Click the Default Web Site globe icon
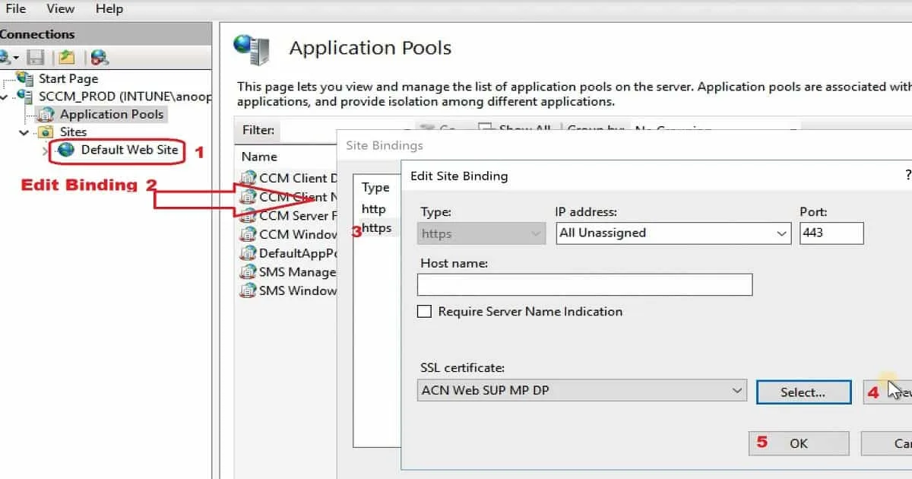Screen dimensions: 912x479 pyautogui.click(x=67, y=150)
